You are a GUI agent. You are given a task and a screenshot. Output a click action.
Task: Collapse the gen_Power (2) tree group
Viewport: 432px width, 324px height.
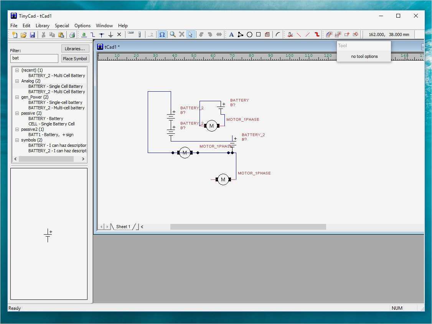point(17,97)
